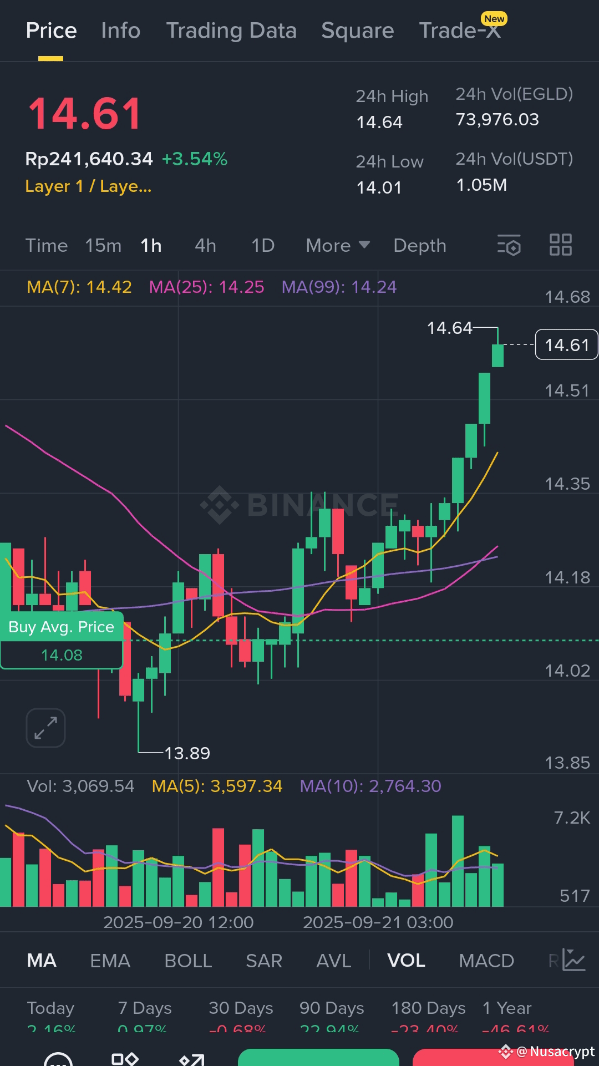
Task: Open the Trade-X tab
Action: (460, 31)
